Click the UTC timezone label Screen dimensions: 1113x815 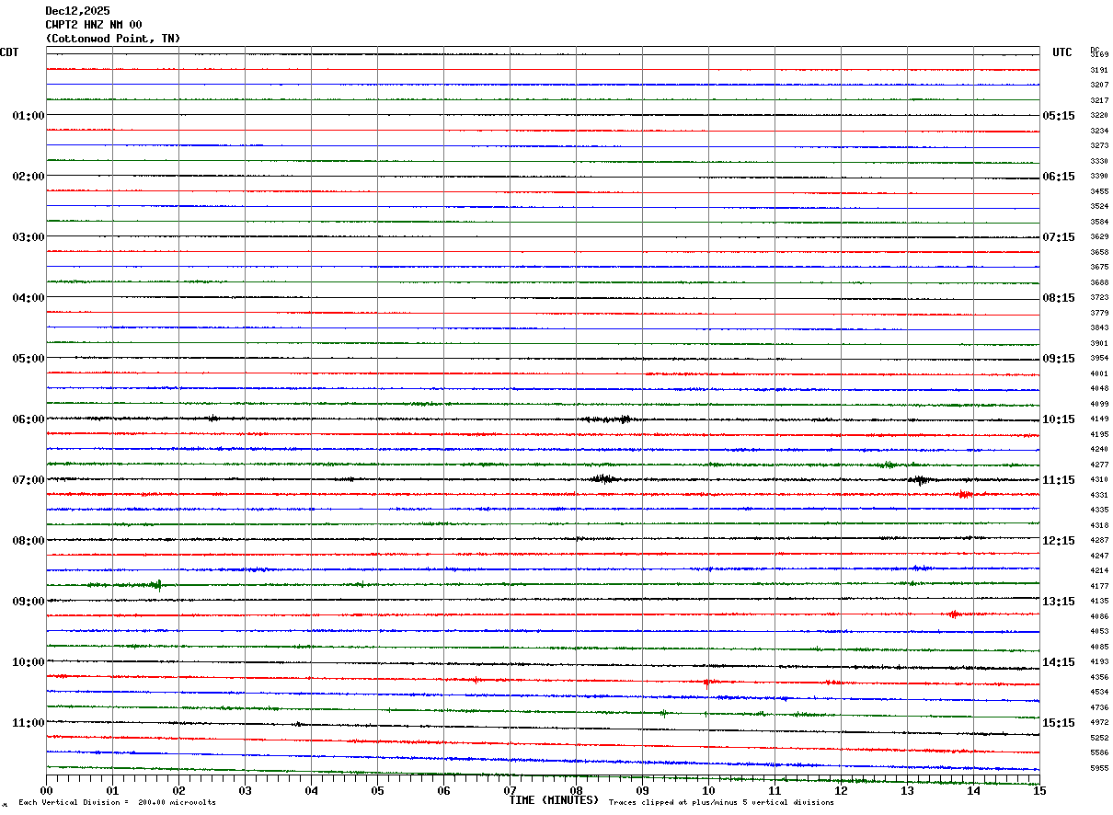pyautogui.click(x=1062, y=52)
